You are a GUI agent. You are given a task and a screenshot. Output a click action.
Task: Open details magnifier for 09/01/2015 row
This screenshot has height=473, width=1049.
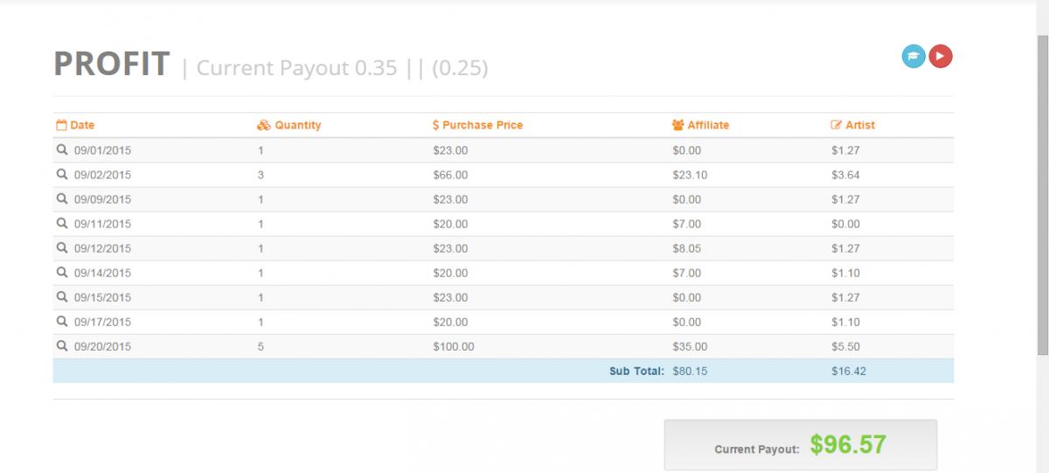[62, 150]
